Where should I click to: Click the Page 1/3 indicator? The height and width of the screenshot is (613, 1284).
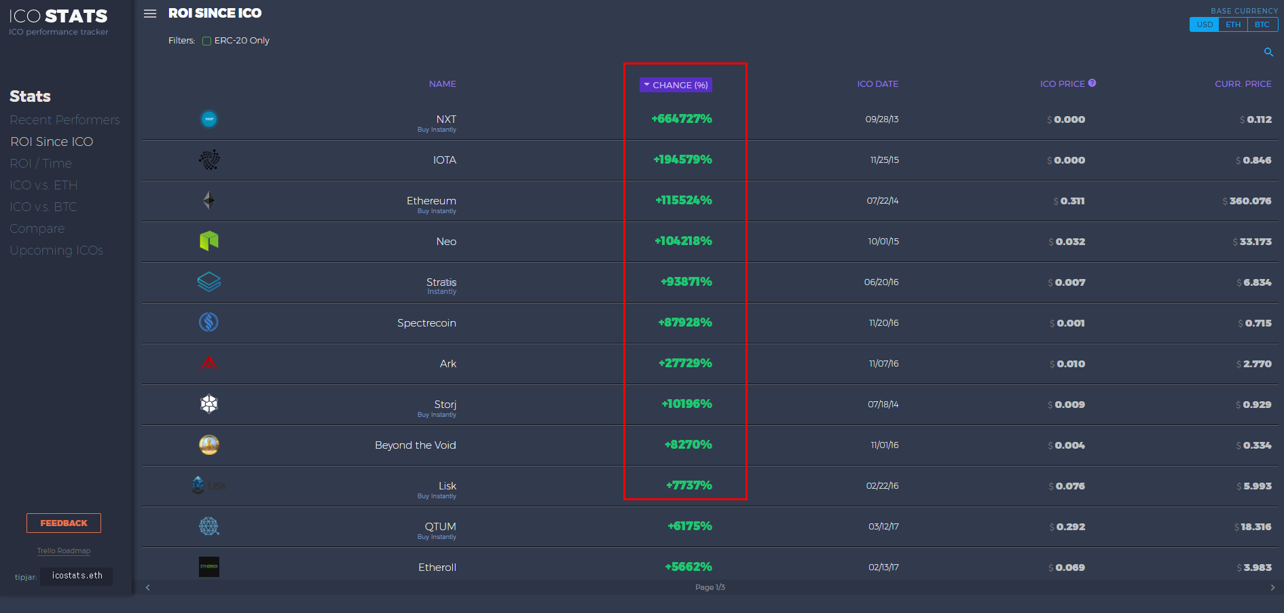[x=710, y=587]
